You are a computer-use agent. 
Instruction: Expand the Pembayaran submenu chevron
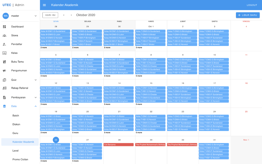tap(35, 98)
